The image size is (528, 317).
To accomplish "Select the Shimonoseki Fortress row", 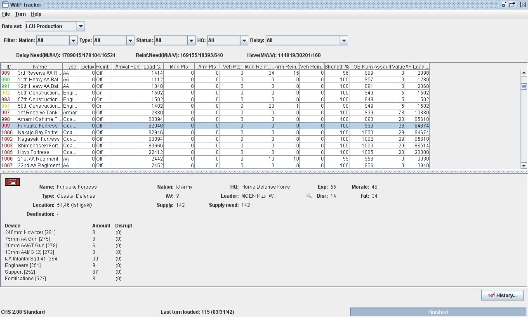I will (215, 146).
